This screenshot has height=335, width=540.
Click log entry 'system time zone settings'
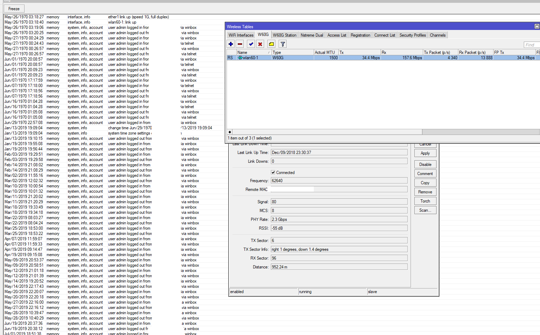point(130,133)
